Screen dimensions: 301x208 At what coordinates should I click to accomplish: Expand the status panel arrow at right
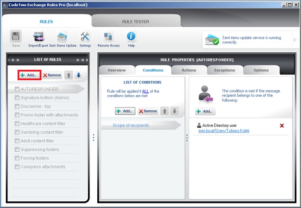[x=295, y=40]
